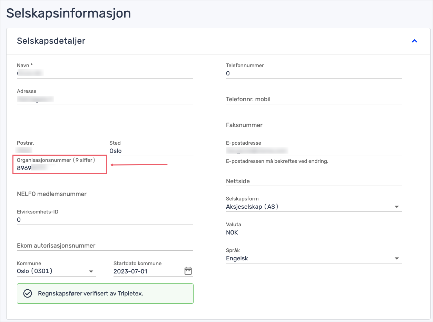Click the verified checkmark icon in the green banner
433x322 pixels.
tap(27, 293)
